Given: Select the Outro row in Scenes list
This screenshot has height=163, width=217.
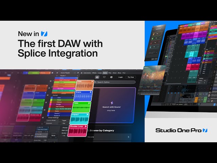Looking at the screenshot, I should pos(60,111).
